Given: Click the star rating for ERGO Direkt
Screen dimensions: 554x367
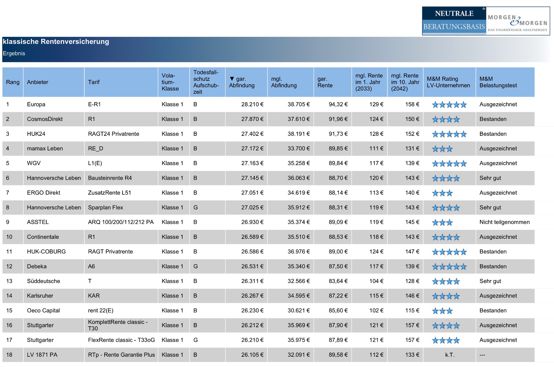Looking at the screenshot, I should pyautogui.click(x=442, y=193).
